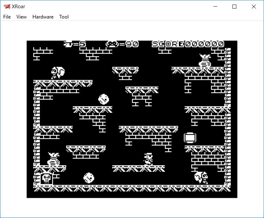Maximize the XRoar window
The width and height of the screenshot is (264, 218).
click(234, 7)
